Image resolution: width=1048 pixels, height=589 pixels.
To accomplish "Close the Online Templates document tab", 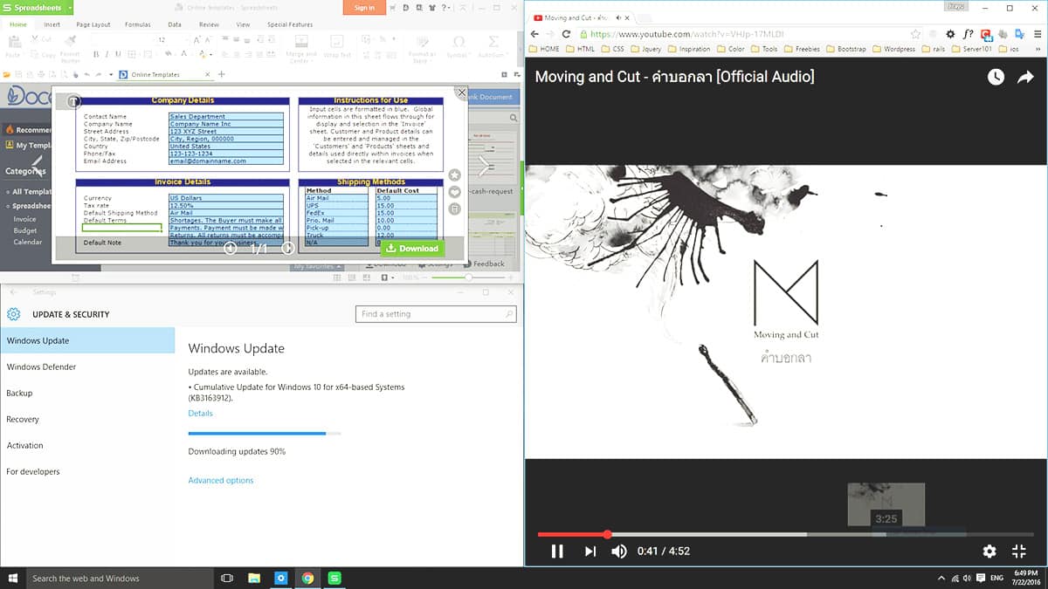I will 208,75.
